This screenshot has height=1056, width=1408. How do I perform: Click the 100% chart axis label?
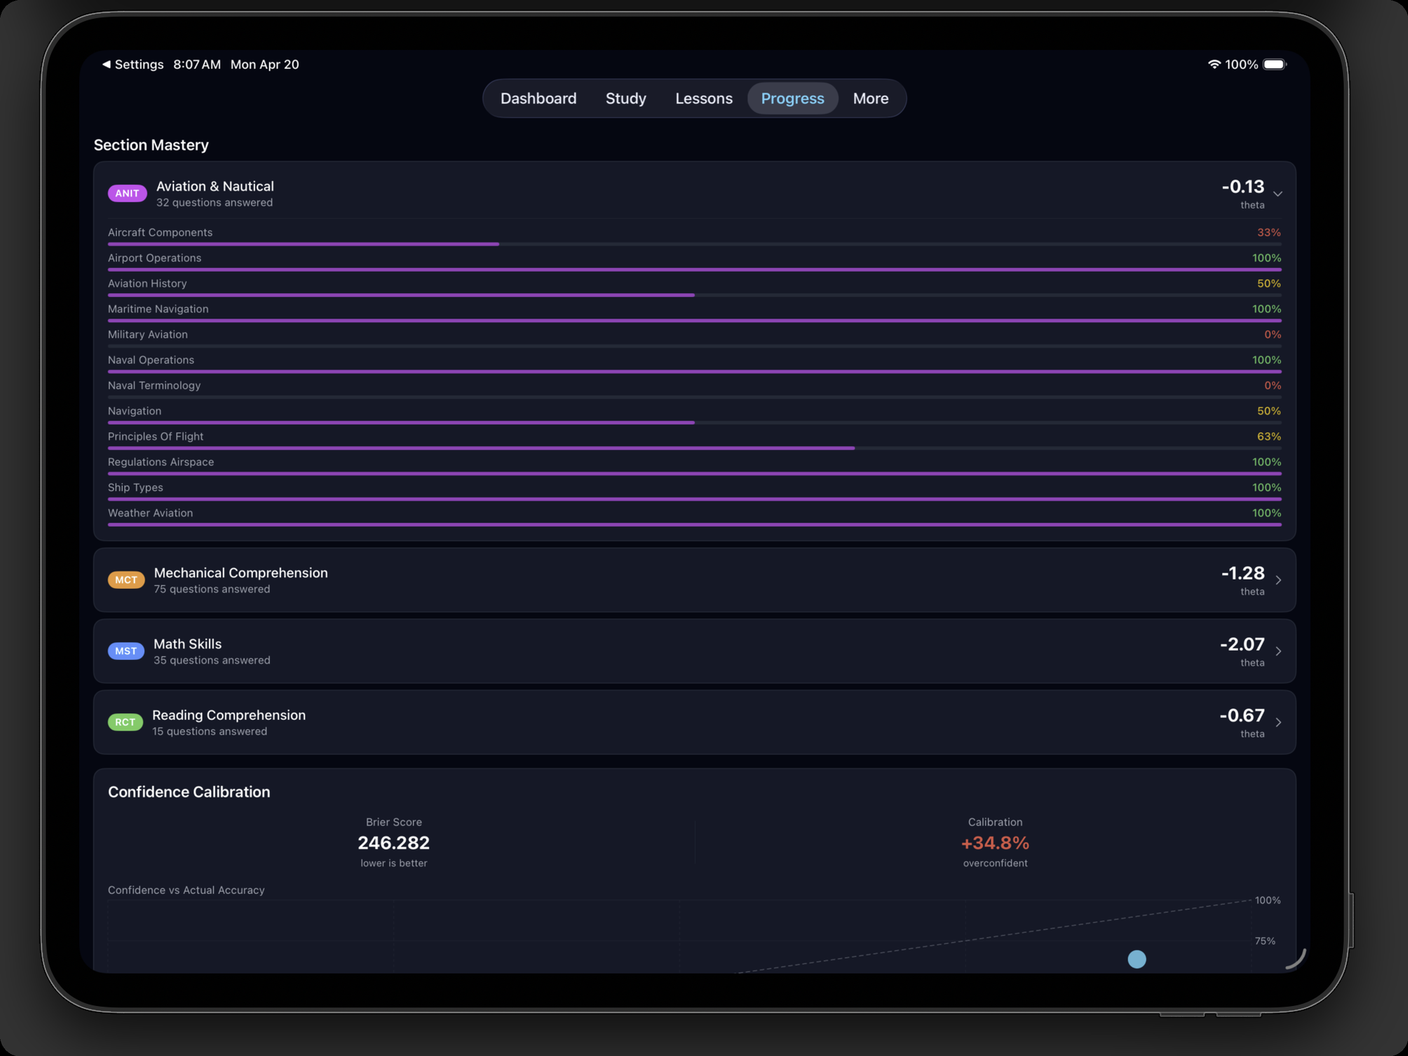point(1267,900)
